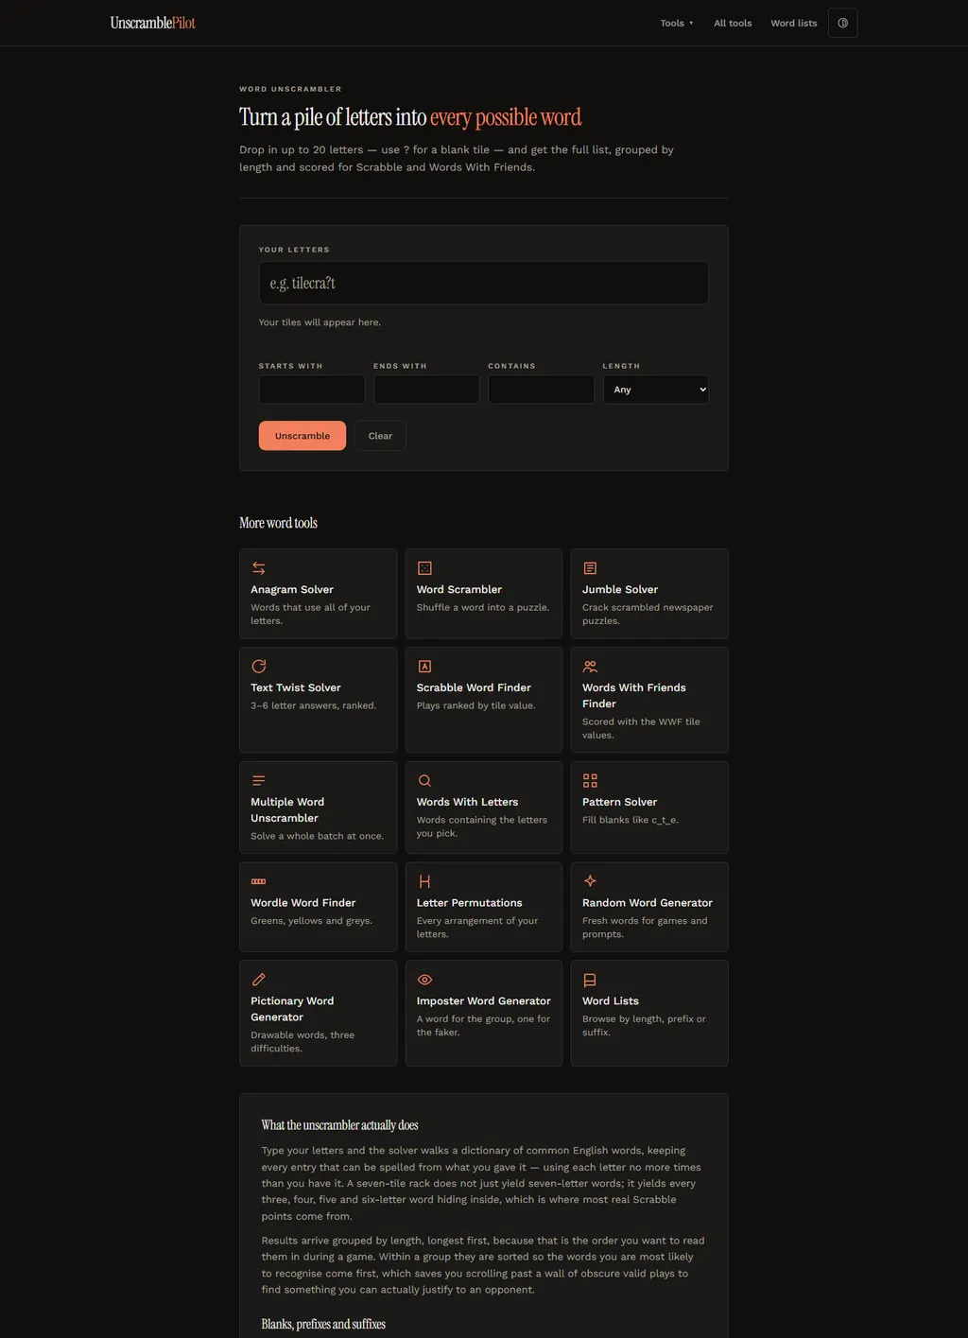968x1338 pixels.
Task: Focus the Your Letters input field
Action: (x=484, y=283)
